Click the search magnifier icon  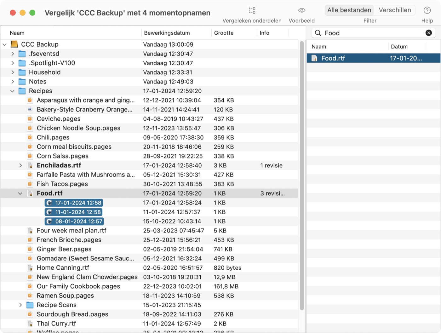click(318, 33)
